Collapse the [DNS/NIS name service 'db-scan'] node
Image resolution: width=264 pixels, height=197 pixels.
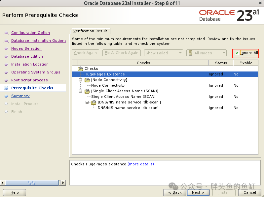tap(87, 102)
